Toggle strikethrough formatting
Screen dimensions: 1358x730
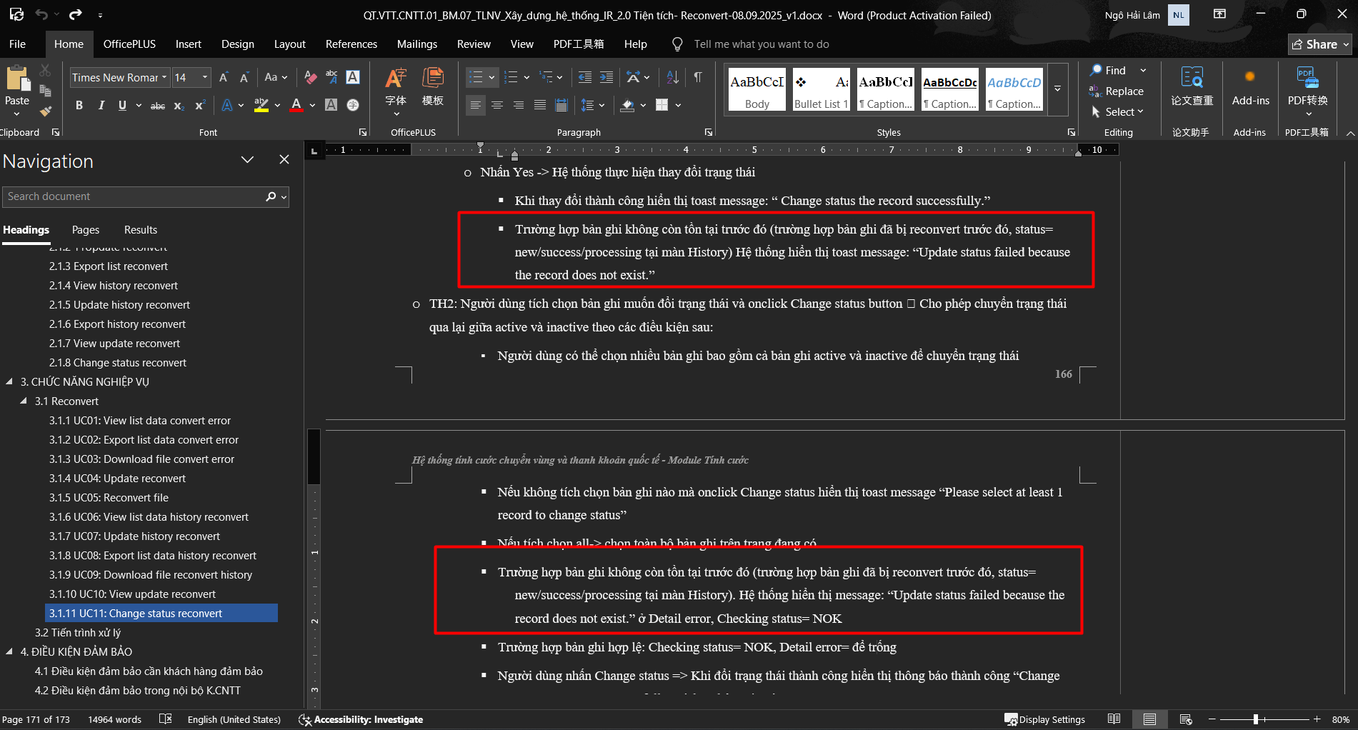click(x=158, y=105)
